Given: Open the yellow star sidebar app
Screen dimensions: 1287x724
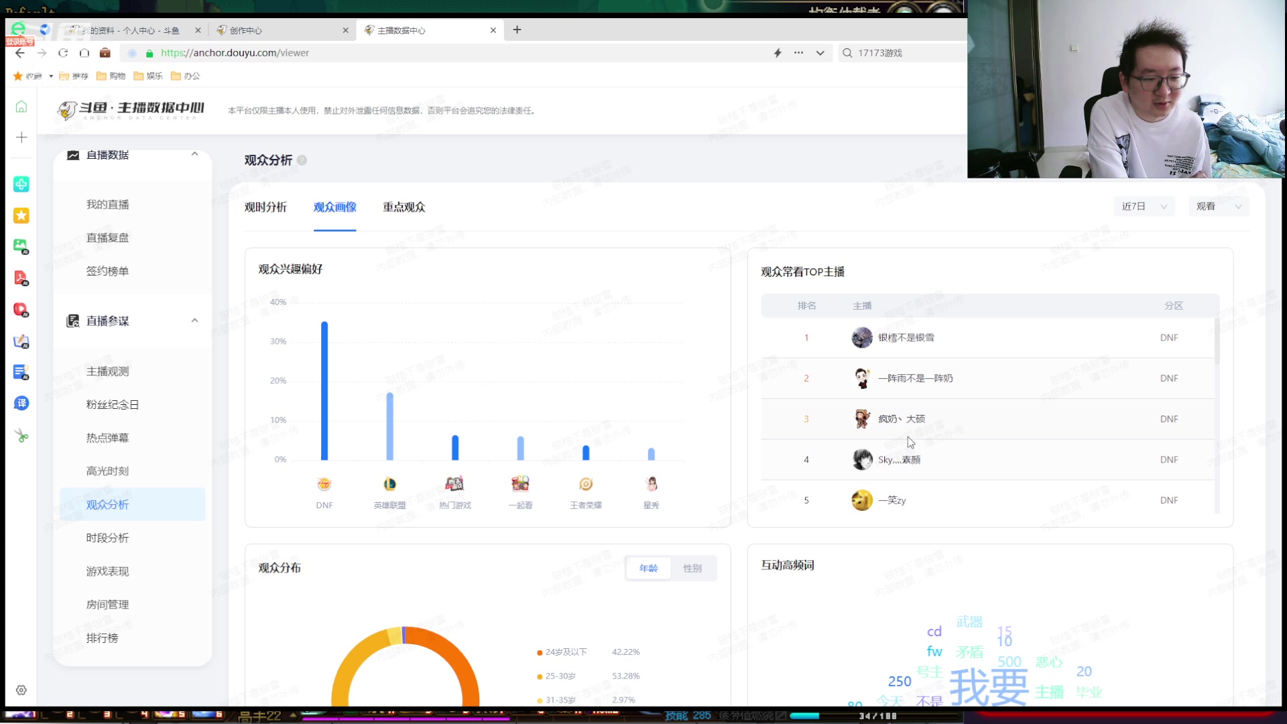Looking at the screenshot, I should [x=21, y=215].
